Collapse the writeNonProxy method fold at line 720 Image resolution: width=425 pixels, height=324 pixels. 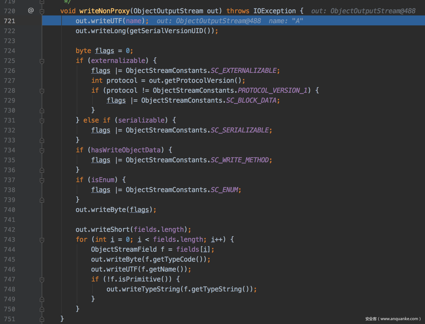tap(42, 11)
